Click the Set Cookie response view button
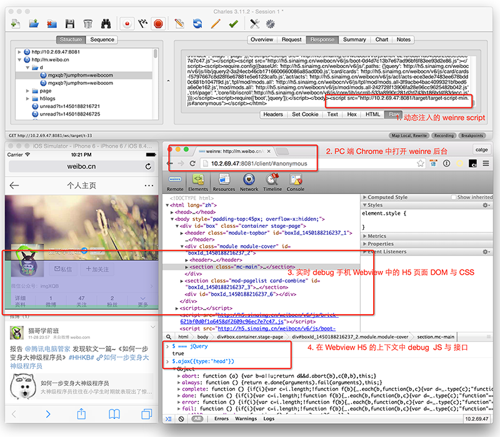The width and height of the screenshot is (500, 437). (x=306, y=114)
